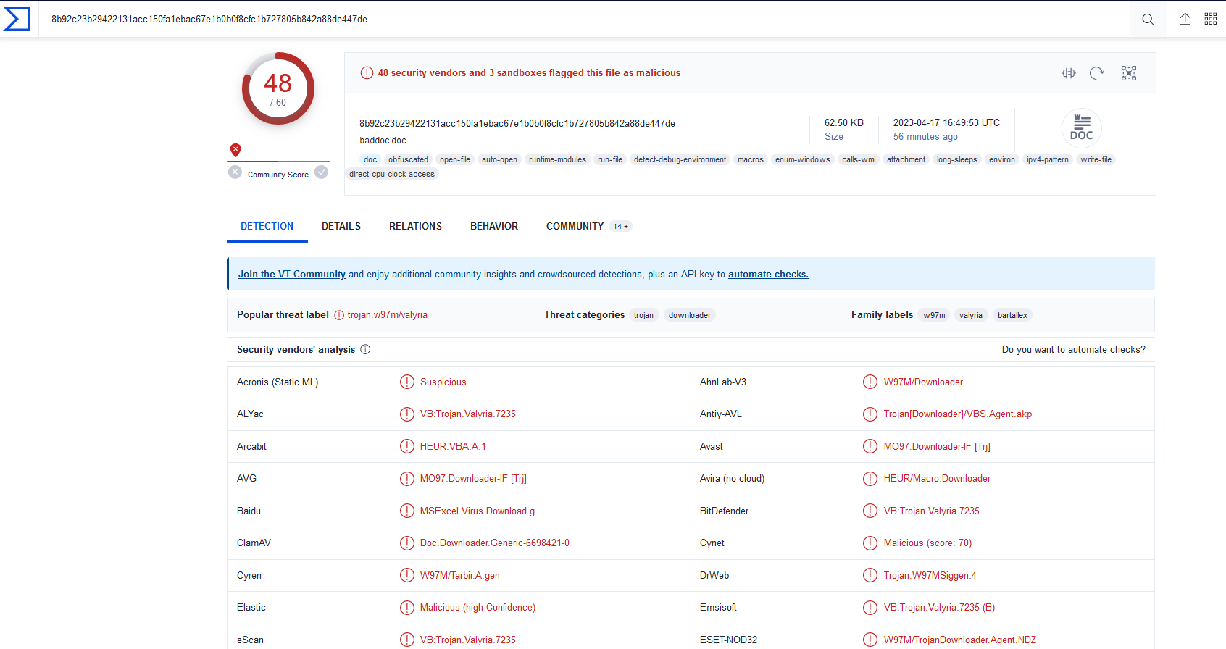Click alert icon in Cynet row

(x=870, y=543)
